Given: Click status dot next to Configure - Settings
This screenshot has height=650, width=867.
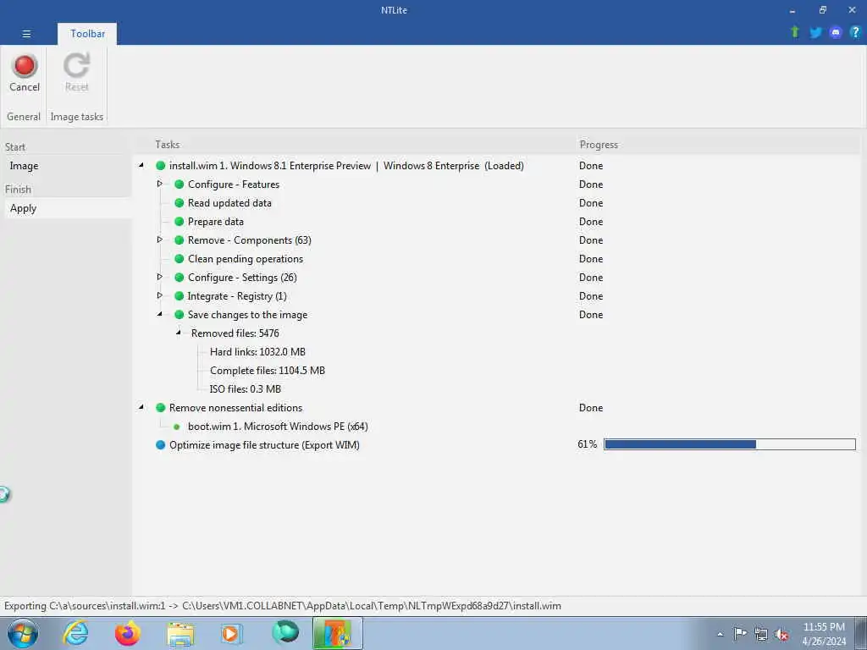Looking at the screenshot, I should click(179, 277).
